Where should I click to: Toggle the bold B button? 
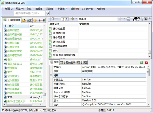146,19
